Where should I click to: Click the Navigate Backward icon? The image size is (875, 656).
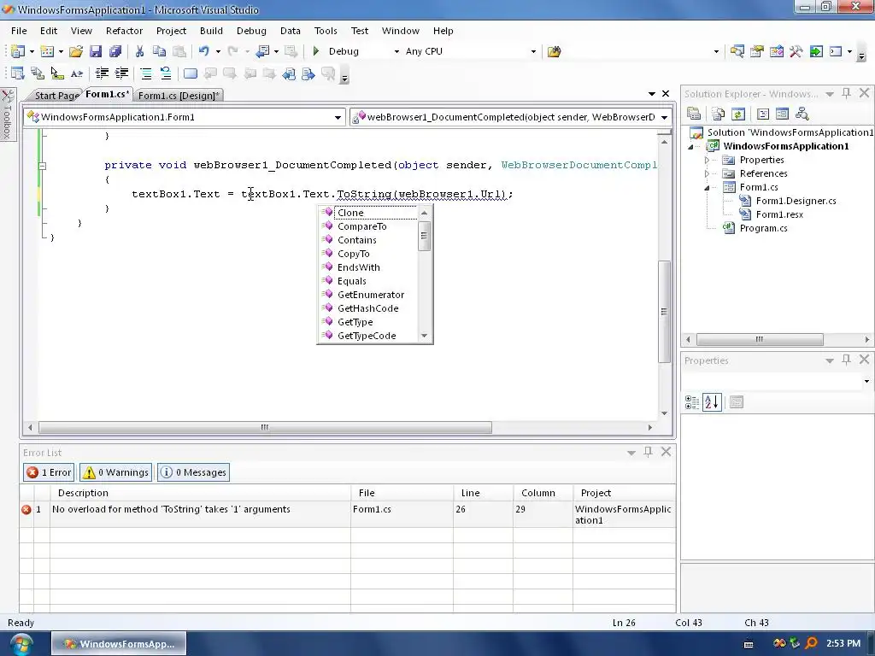pyautogui.click(x=262, y=51)
